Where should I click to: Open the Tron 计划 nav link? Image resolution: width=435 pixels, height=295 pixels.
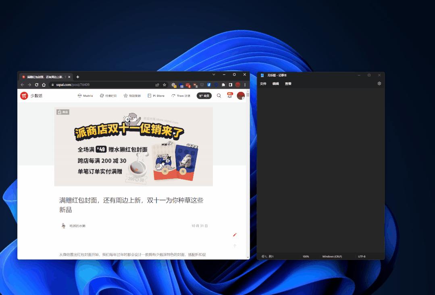coord(181,96)
